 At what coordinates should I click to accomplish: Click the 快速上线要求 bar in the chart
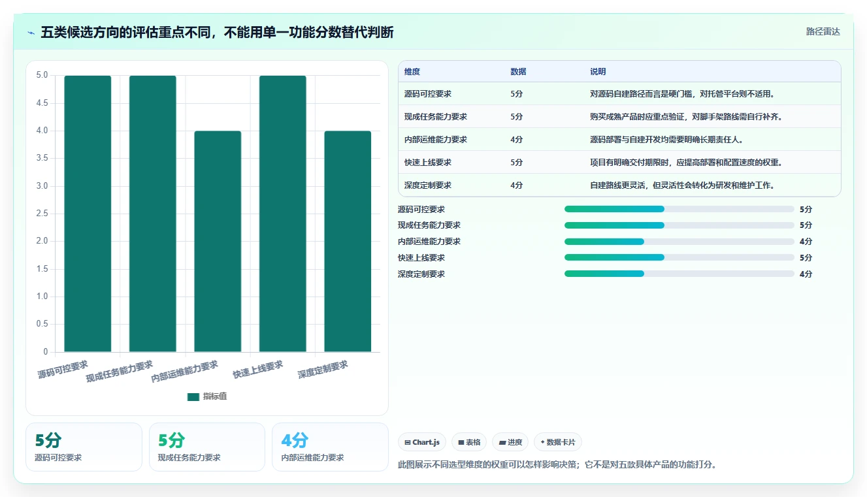point(282,214)
